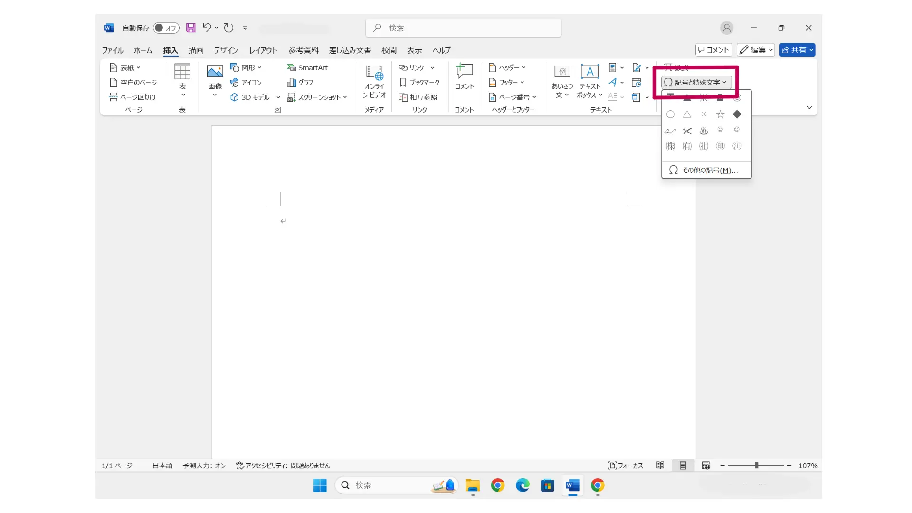This screenshot has width=912, height=513.
Task: Undo the last action
Action: [x=207, y=28]
